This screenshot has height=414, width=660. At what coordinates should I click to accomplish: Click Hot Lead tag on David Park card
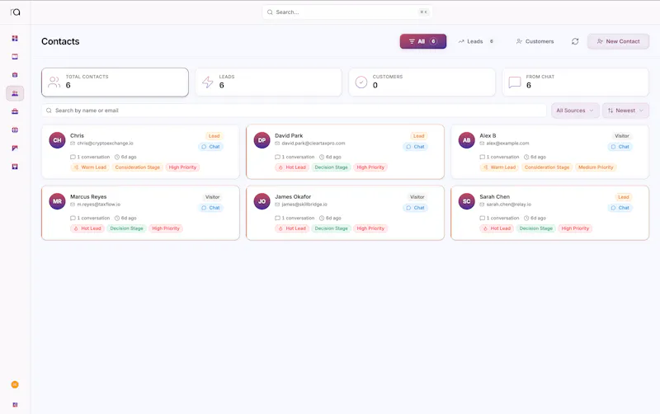tap(292, 167)
